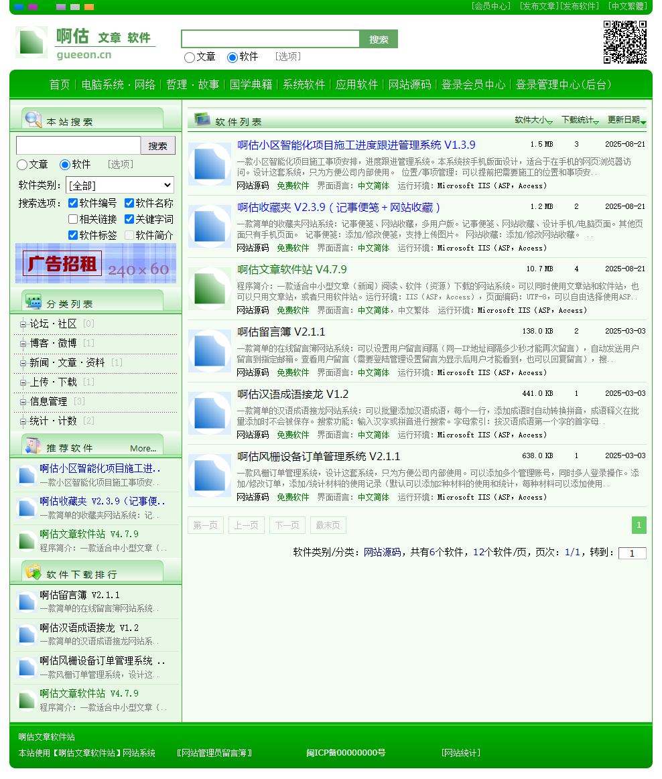Sort list by 更新日期 column arrow
The width and height of the screenshot is (662, 779).
(643, 123)
